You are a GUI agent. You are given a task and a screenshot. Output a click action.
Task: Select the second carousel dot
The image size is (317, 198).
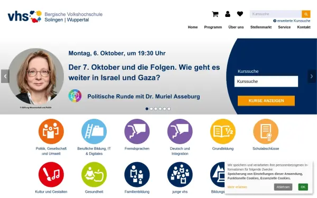[x=152, y=109]
